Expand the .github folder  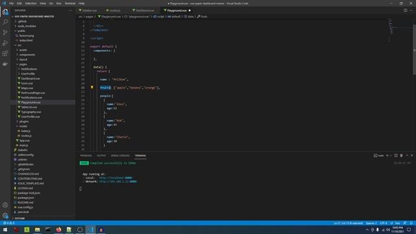click(44, 21)
